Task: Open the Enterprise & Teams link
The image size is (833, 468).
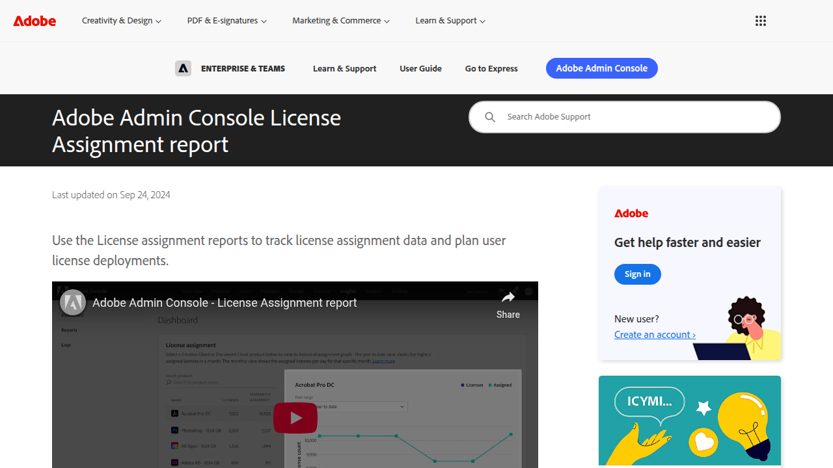Action: [x=243, y=68]
